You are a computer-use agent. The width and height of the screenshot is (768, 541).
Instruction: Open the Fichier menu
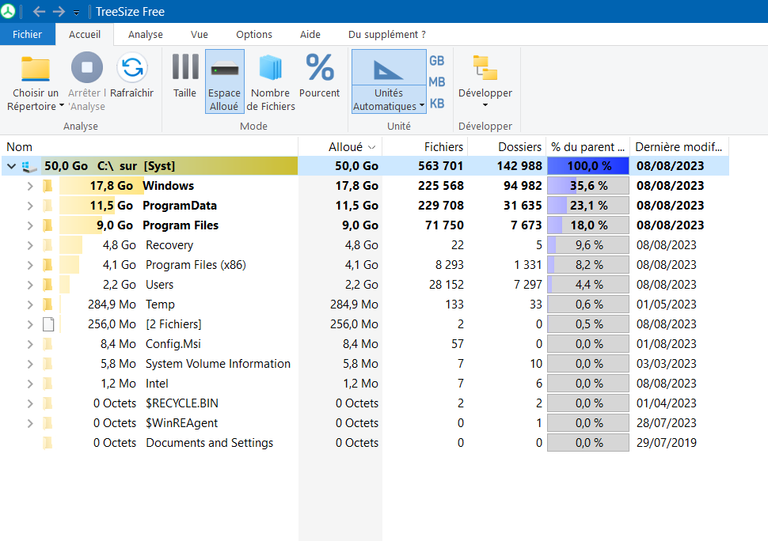[x=28, y=34]
